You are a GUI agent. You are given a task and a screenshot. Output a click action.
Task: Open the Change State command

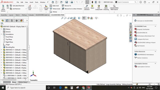46,8
